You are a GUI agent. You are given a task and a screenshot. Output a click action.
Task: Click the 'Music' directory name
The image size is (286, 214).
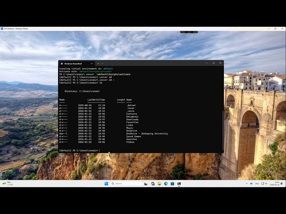[130, 128]
